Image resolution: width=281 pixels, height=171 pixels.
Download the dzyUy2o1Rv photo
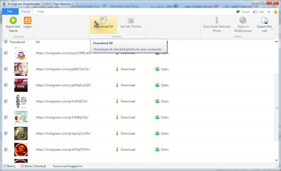126,133
